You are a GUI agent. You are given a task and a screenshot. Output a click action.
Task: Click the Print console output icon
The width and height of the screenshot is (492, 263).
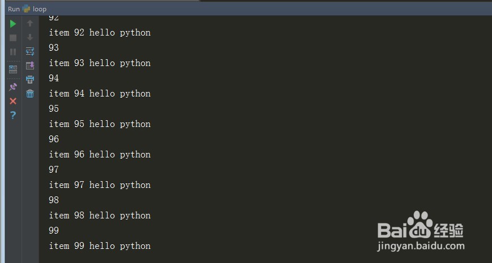30,80
